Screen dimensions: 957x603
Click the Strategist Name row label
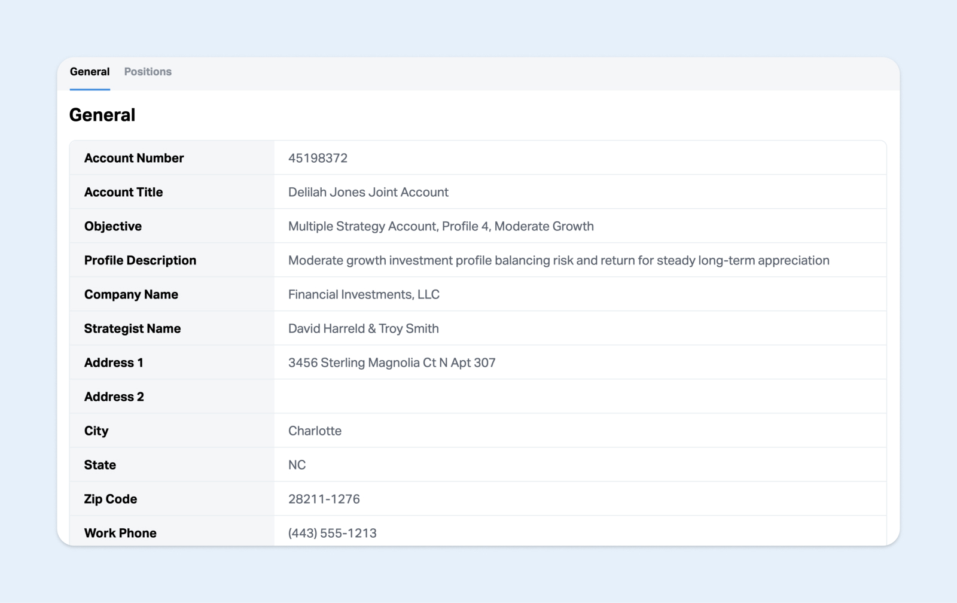(x=132, y=328)
